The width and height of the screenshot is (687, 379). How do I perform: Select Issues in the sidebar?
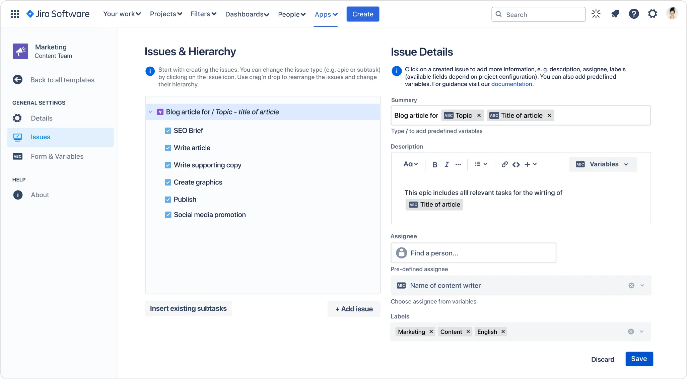[60, 137]
